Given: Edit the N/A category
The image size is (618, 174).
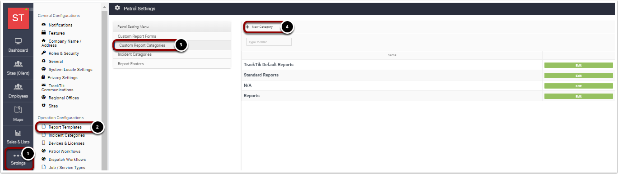Looking at the screenshot, I should coord(578,86).
